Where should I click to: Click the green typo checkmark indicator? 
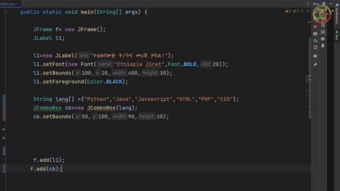tap(296, 11)
